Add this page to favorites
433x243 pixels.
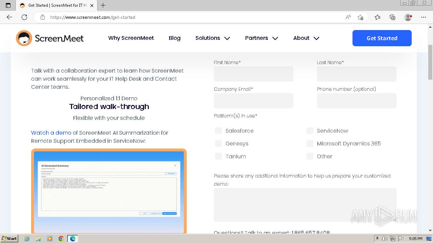(x=360, y=17)
